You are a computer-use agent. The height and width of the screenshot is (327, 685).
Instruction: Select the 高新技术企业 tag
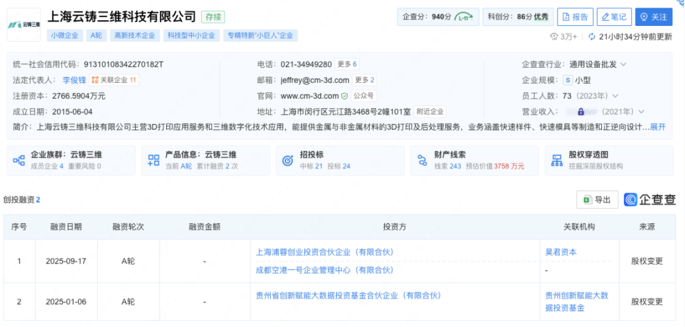134,36
